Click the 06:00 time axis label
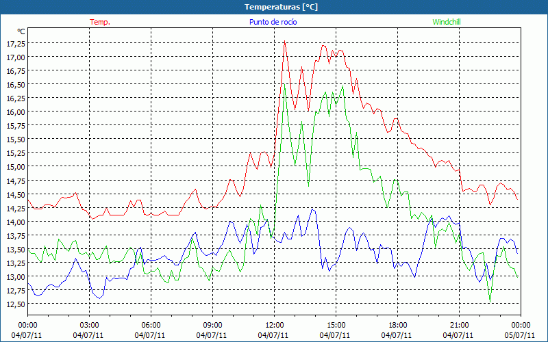Screen dimensions: 548x342 pos(151,325)
